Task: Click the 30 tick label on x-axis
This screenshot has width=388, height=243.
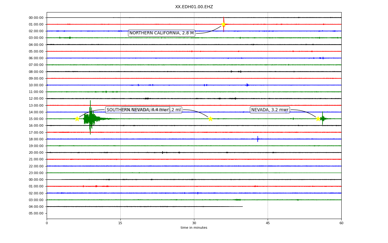Action: [x=194, y=223]
